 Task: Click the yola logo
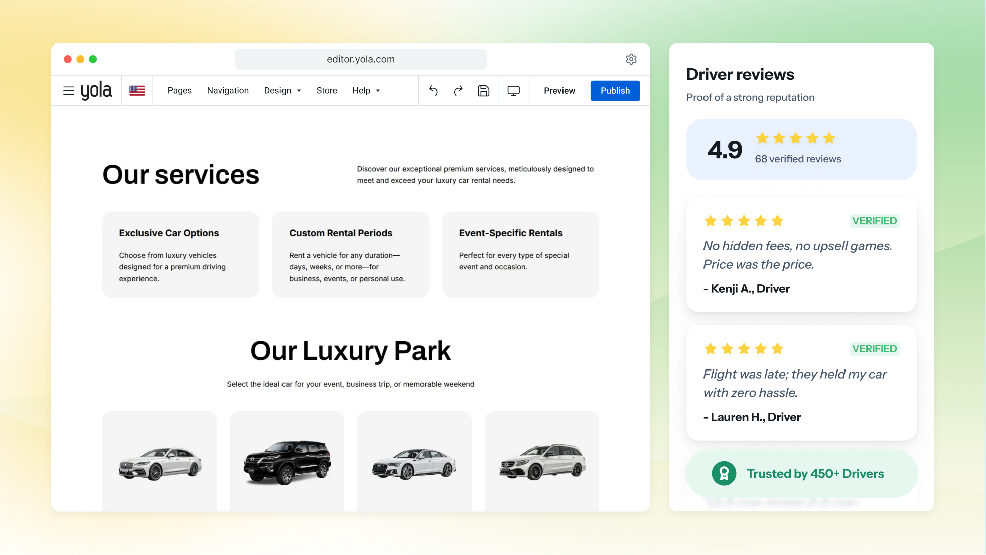(x=96, y=91)
